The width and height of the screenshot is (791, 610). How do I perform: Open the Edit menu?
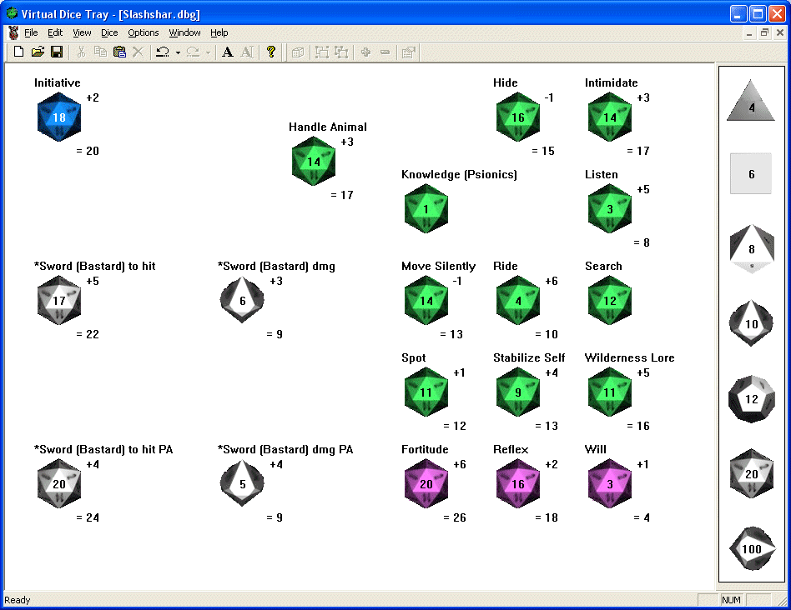55,32
